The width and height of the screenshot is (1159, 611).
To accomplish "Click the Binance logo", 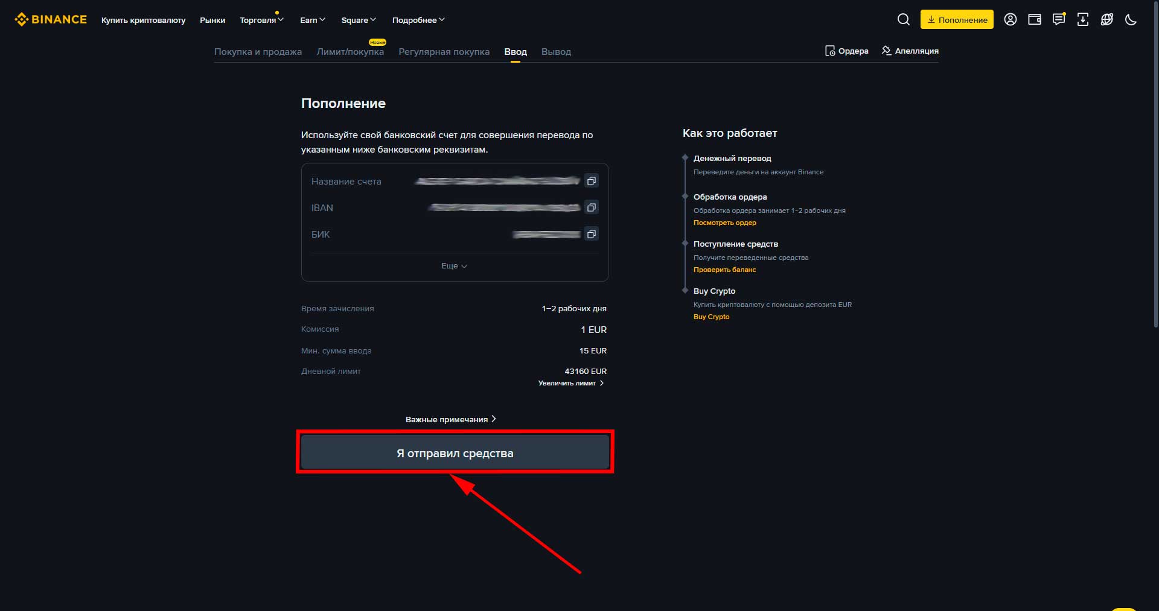I will click(x=51, y=19).
